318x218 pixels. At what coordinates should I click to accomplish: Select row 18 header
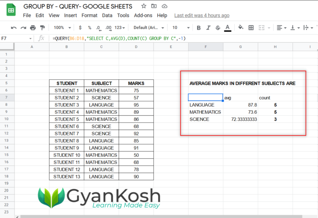[x=7, y=176]
